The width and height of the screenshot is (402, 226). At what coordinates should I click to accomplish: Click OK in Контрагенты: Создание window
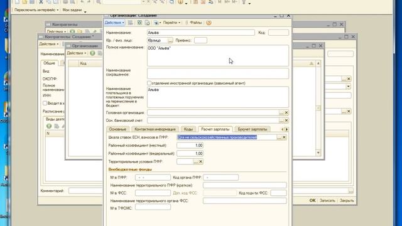(312, 200)
